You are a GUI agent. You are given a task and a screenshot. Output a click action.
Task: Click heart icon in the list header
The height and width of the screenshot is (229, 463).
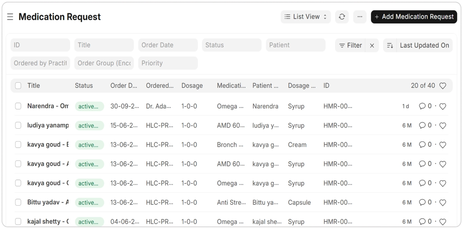pos(443,86)
